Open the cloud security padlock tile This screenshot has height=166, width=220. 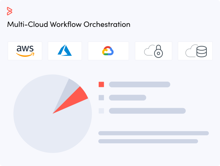(x=153, y=51)
